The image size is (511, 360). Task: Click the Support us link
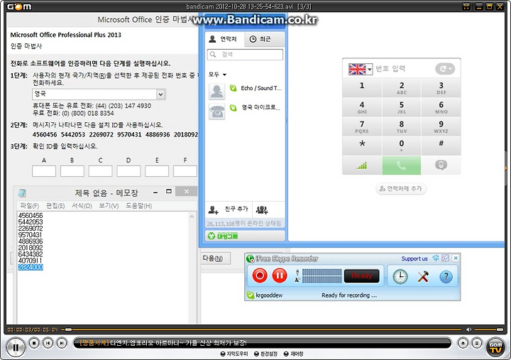click(x=414, y=258)
